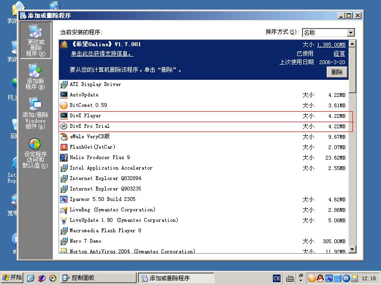Select LiveReg (Symantec Corporation) entry
This screenshot has height=285, width=381.
coord(204,209)
